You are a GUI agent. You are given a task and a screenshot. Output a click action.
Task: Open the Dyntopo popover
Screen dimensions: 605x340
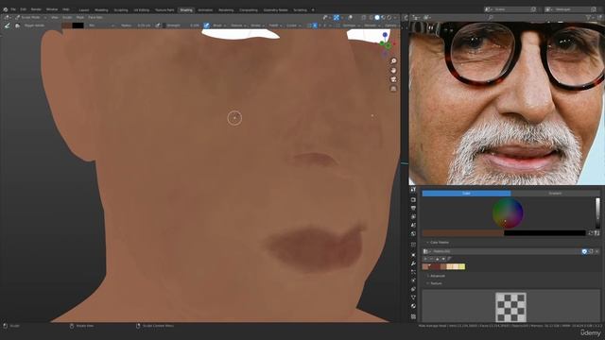[351, 25]
